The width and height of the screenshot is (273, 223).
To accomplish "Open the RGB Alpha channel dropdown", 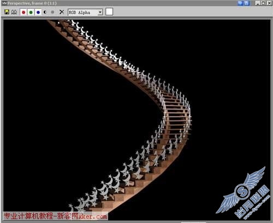I will [85, 13].
